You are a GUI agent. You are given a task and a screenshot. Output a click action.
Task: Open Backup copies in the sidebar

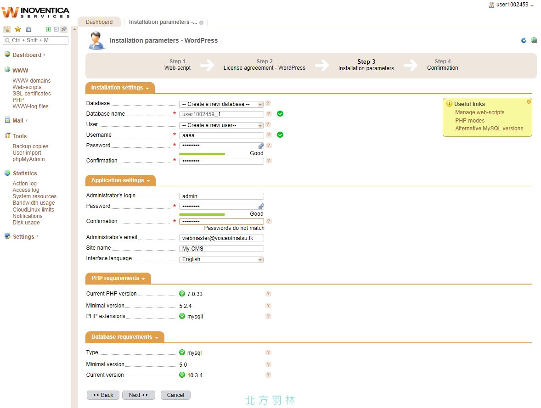click(30, 146)
